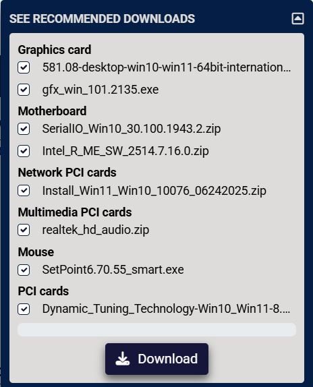Toggle SerialIO_Win10_30.100.1943.2.zip checkbox
This screenshot has height=387, width=313.
(24, 129)
